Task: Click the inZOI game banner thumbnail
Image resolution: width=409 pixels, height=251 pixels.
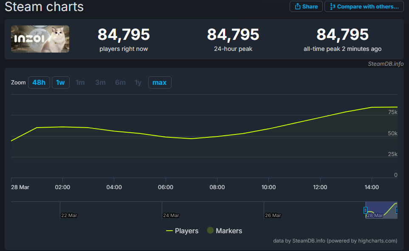Action: [x=40, y=39]
